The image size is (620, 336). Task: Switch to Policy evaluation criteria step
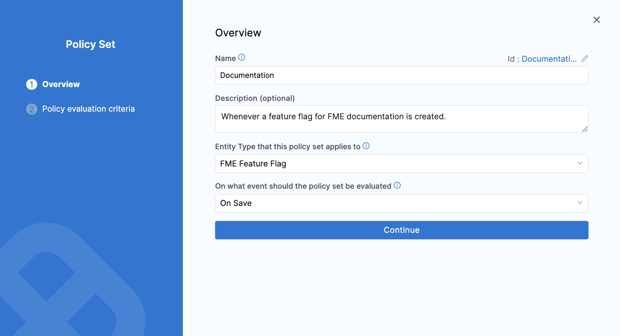[88, 109]
